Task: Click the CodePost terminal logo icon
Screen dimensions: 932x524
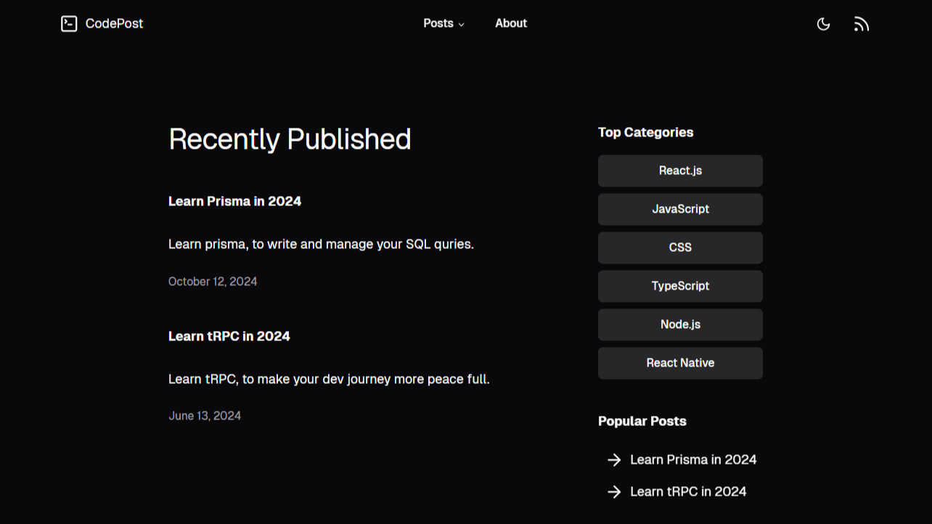Action: tap(69, 24)
